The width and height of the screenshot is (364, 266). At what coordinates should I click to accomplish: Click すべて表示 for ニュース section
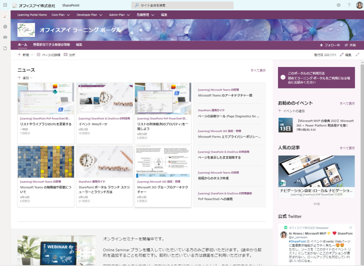pyautogui.click(x=258, y=71)
